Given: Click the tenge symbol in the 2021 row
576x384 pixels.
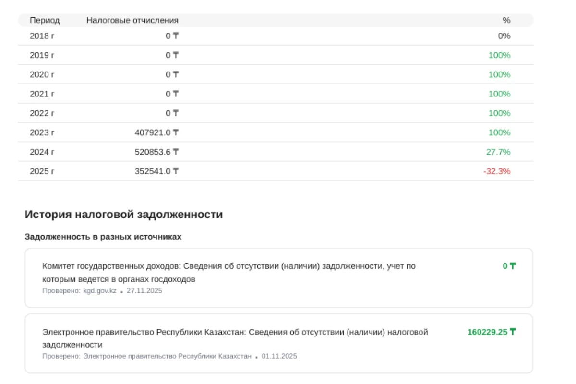Looking at the screenshot, I should tap(176, 94).
